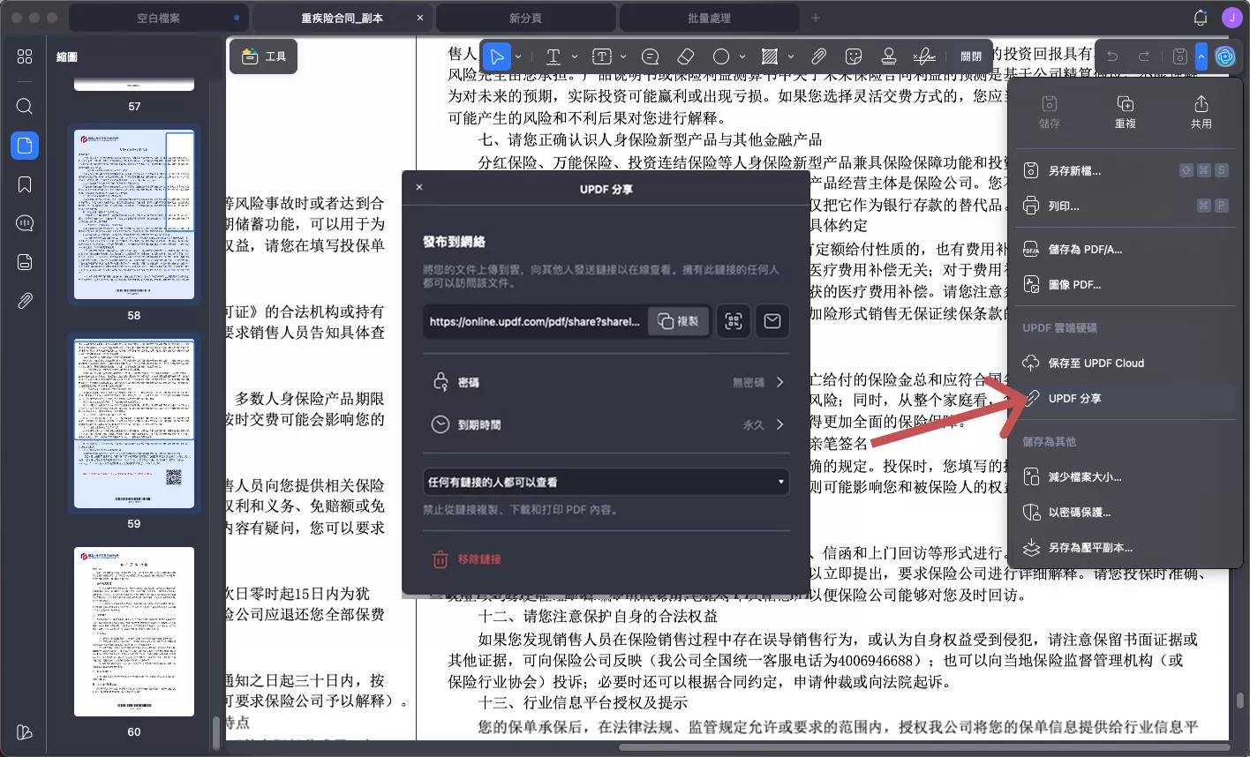Open the UPDF AI assistant icon
1250x757 pixels.
(x=1225, y=56)
